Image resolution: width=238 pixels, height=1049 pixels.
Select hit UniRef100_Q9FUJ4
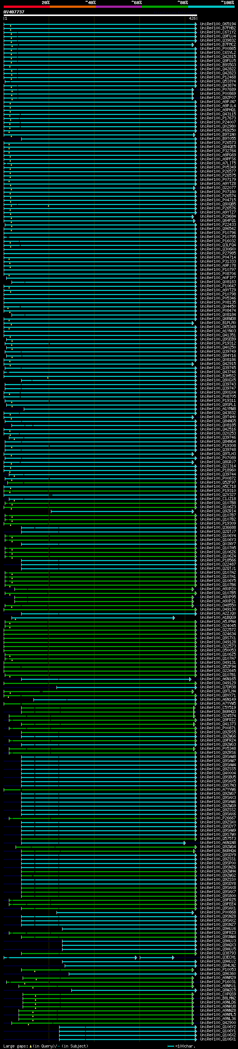coord(218,36)
